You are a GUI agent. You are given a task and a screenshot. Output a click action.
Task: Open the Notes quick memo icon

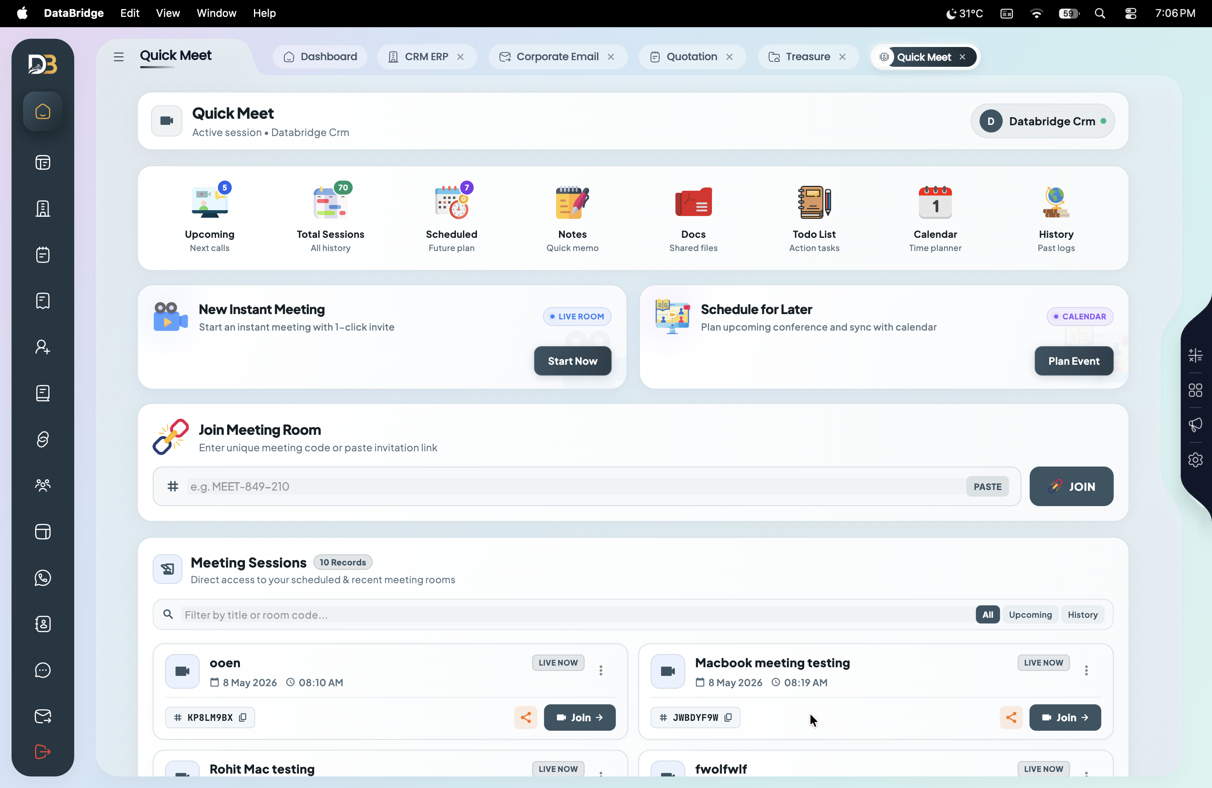point(572,202)
